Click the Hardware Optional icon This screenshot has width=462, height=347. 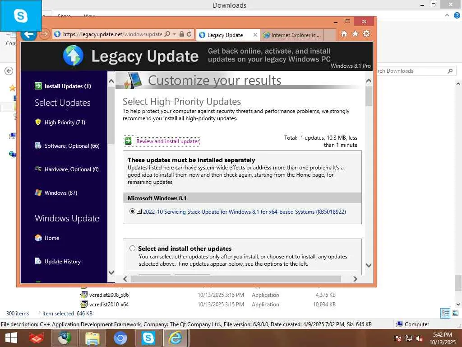pos(38,169)
